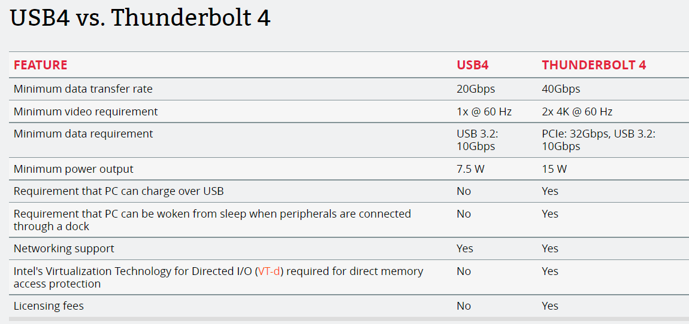Click the 20Gbps USB4 transfer rate cell
689x324 pixels.
(476, 89)
